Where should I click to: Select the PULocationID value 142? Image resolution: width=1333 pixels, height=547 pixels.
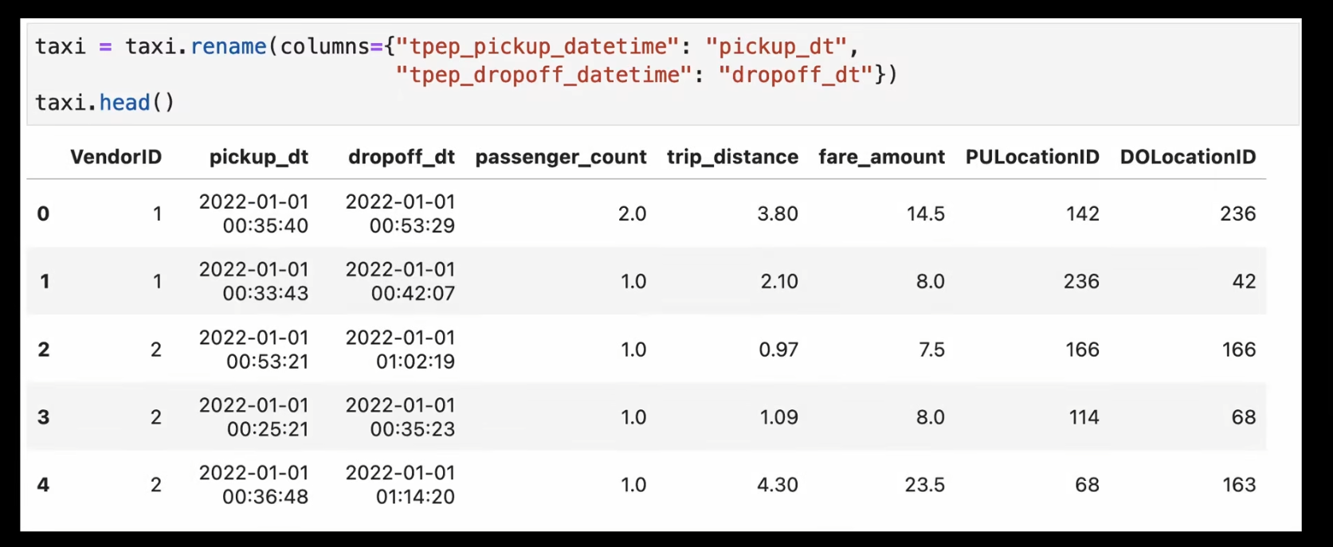tap(1082, 213)
